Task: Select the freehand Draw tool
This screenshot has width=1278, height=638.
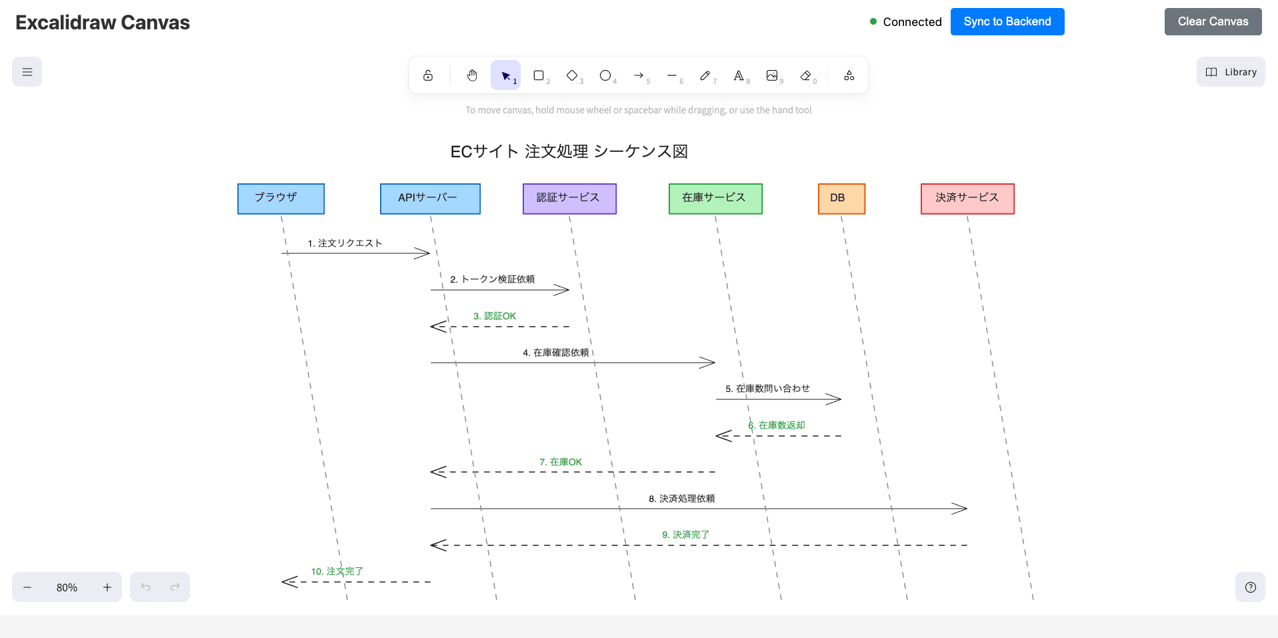Action: [706, 75]
